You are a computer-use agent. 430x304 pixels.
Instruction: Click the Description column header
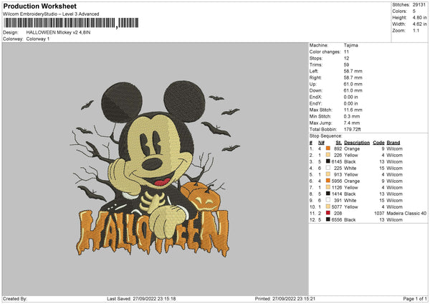[x=357, y=142]
